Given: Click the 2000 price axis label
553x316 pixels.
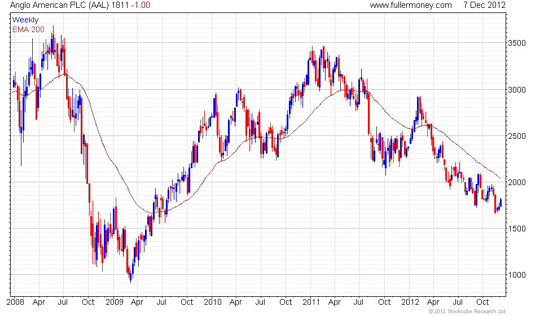Looking at the screenshot, I should 516,182.
